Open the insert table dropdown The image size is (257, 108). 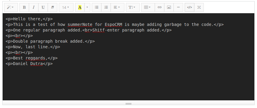click(x=148, y=7)
